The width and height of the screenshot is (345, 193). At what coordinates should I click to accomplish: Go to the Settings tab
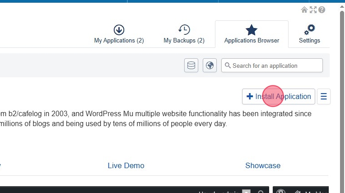[309, 34]
